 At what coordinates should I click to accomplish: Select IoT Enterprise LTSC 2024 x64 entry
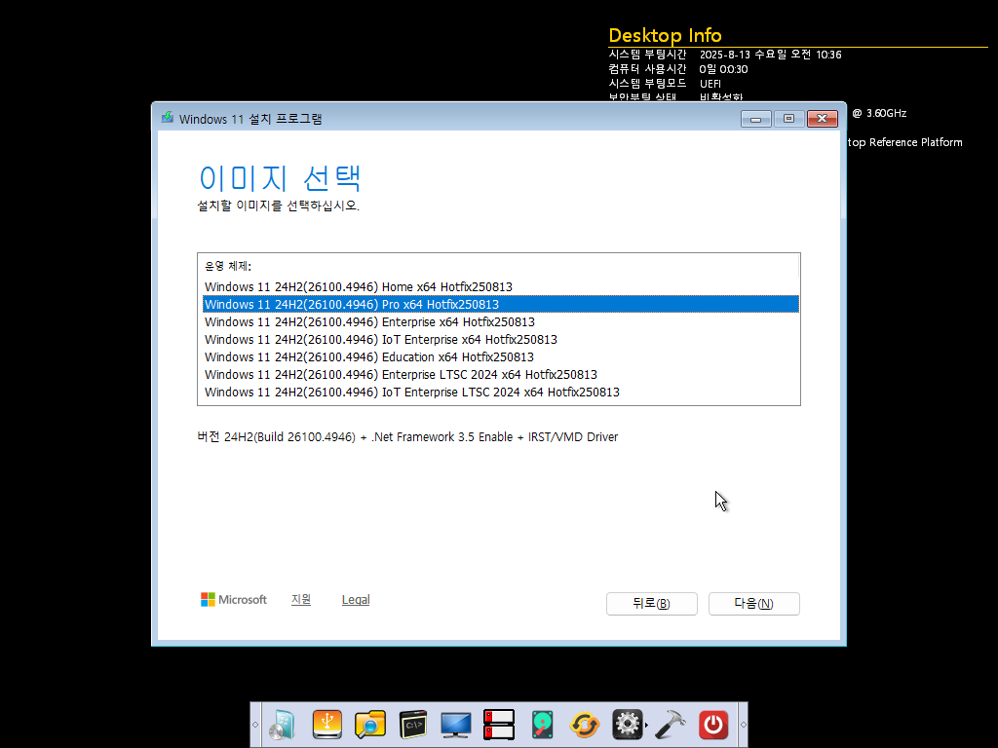tap(500, 392)
